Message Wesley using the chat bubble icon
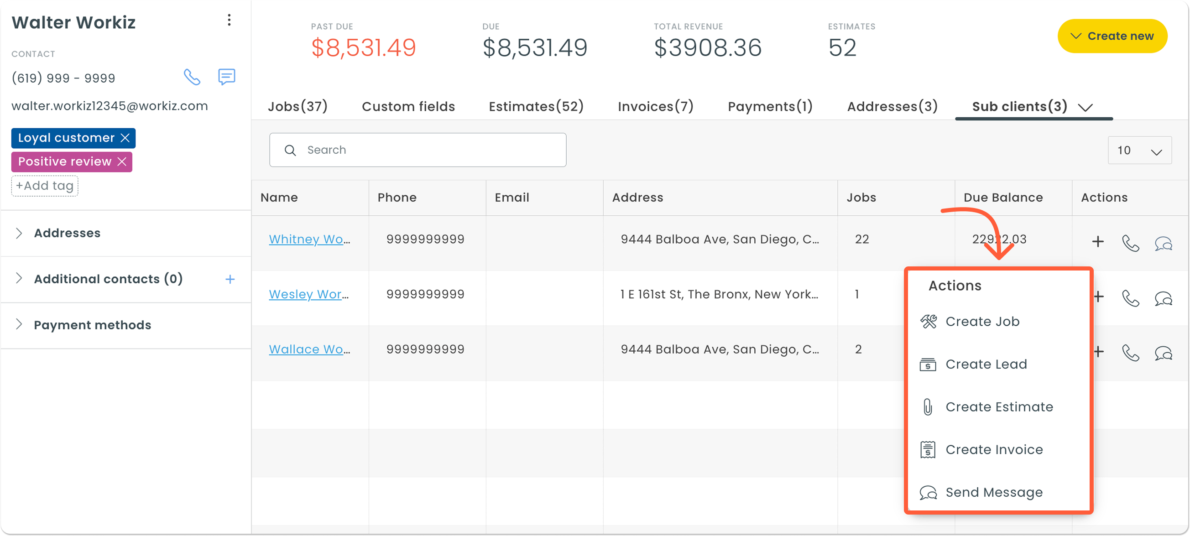This screenshot has height=536, width=1190. click(1164, 298)
